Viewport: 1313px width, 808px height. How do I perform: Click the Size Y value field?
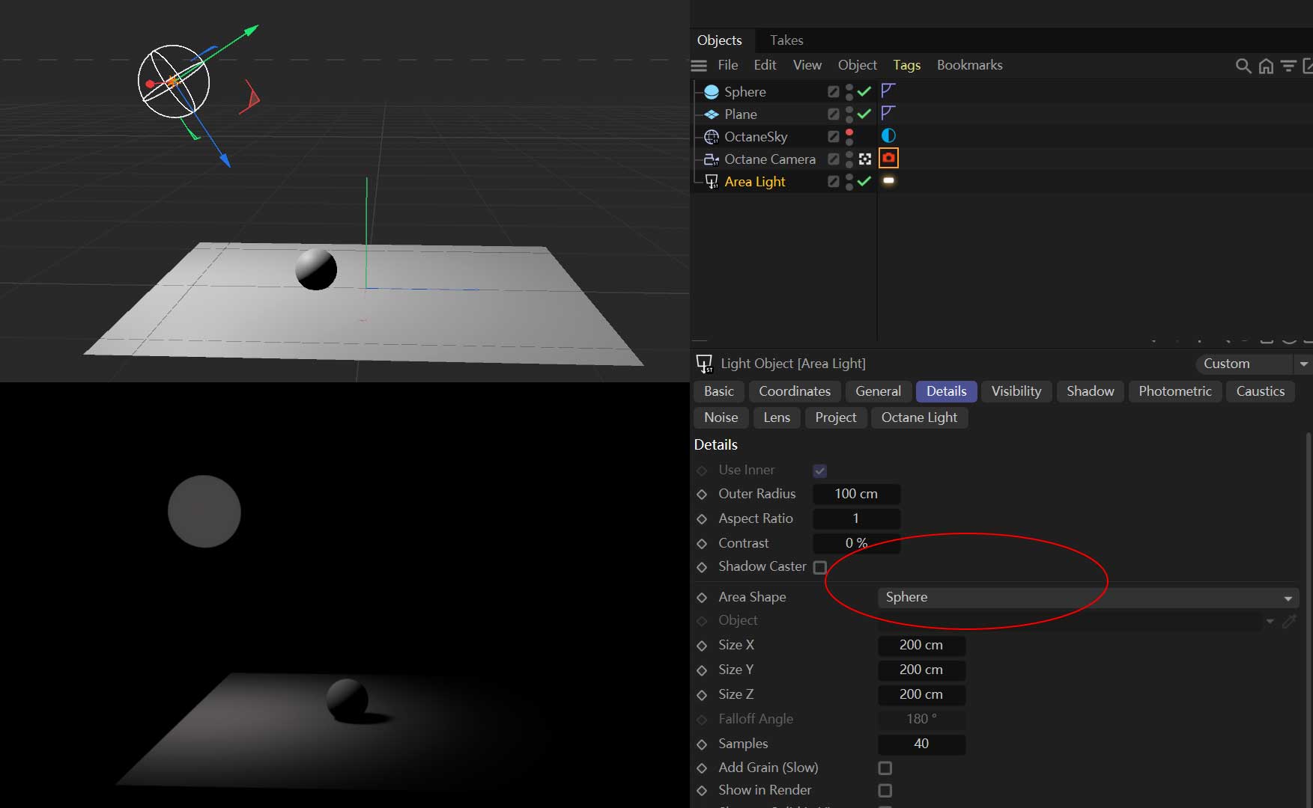(921, 670)
